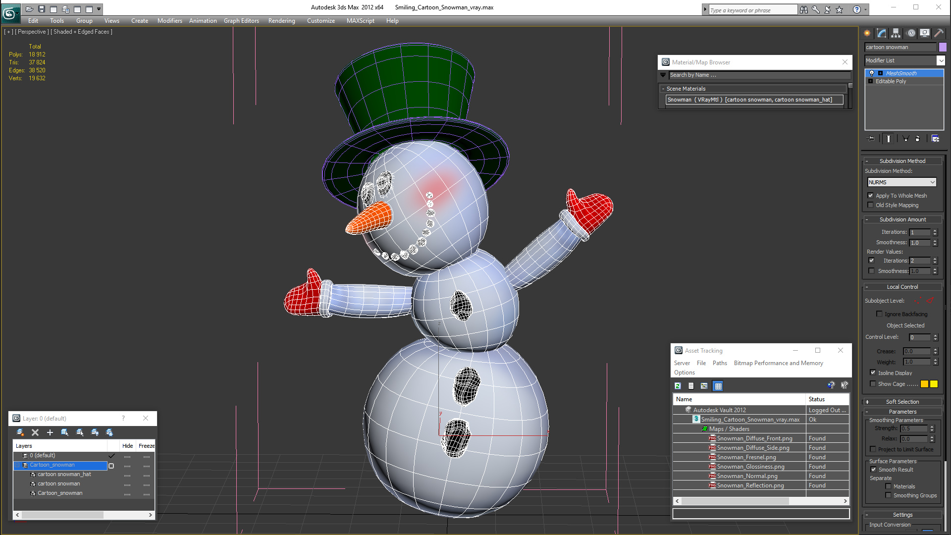Toggle Ignore Backfacing checkbox

coord(880,314)
